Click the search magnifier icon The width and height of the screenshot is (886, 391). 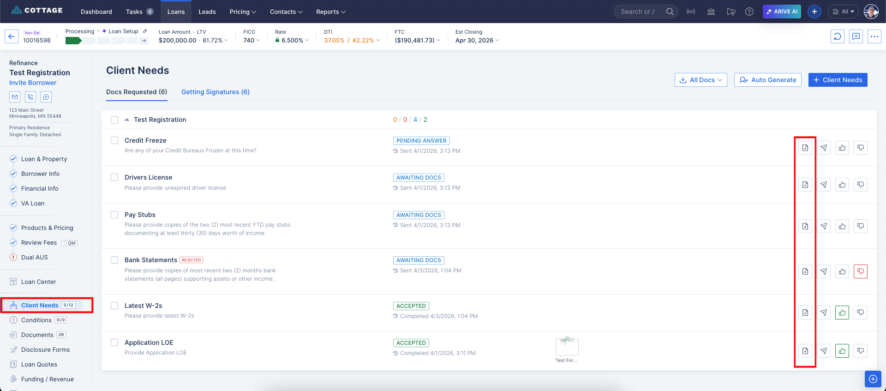(x=670, y=12)
